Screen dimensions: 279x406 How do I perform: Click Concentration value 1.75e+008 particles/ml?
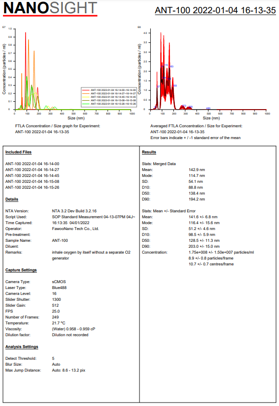tap(222, 252)
